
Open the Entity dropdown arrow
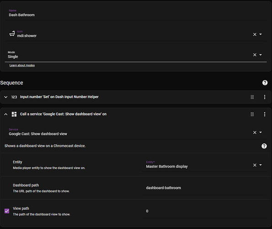(261, 165)
